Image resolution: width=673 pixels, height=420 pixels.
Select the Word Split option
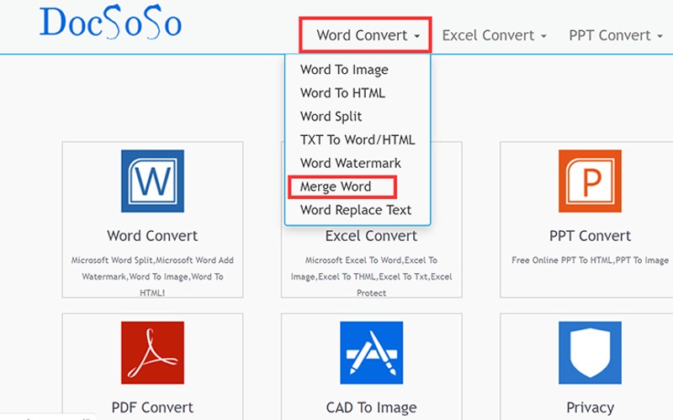point(331,116)
